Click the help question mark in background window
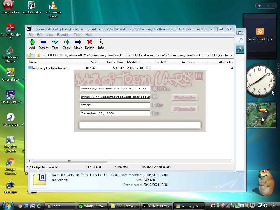Screen dimensions: 280x210 (x=240, y=49)
